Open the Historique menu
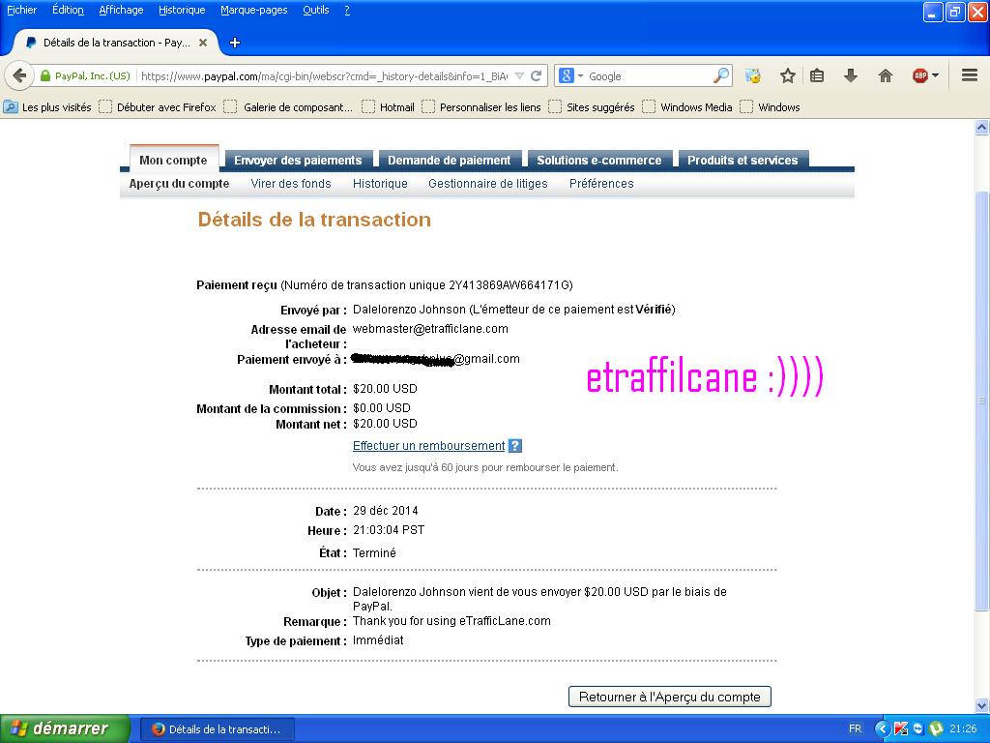Screen dimensions: 990x743 [x=182, y=10]
